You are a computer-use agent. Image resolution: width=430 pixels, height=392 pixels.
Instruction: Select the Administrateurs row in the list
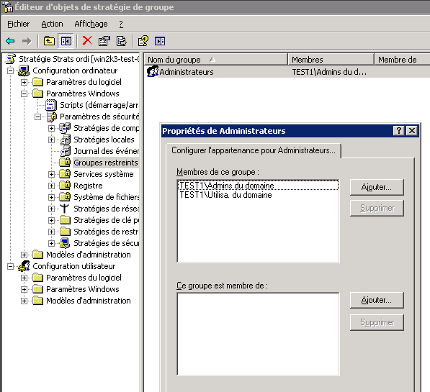coord(287,72)
